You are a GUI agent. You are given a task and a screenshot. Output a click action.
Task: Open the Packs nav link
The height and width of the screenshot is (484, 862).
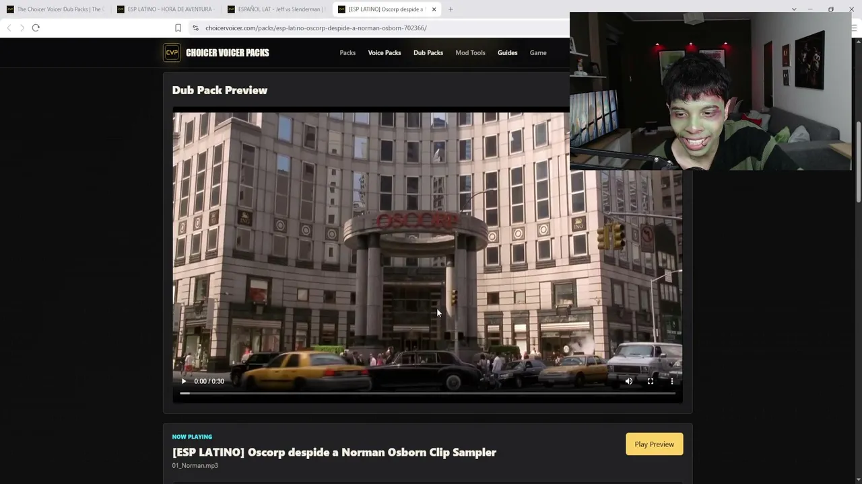[x=347, y=52]
